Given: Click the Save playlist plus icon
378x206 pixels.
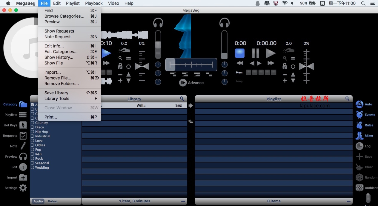Looking at the screenshot, I should coord(359,156).
